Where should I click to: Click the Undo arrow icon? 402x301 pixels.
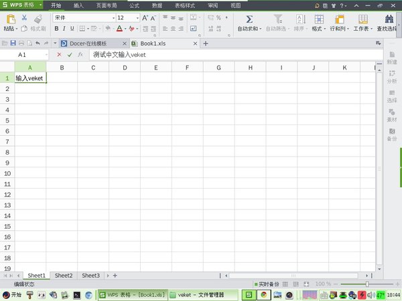point(38,43)
